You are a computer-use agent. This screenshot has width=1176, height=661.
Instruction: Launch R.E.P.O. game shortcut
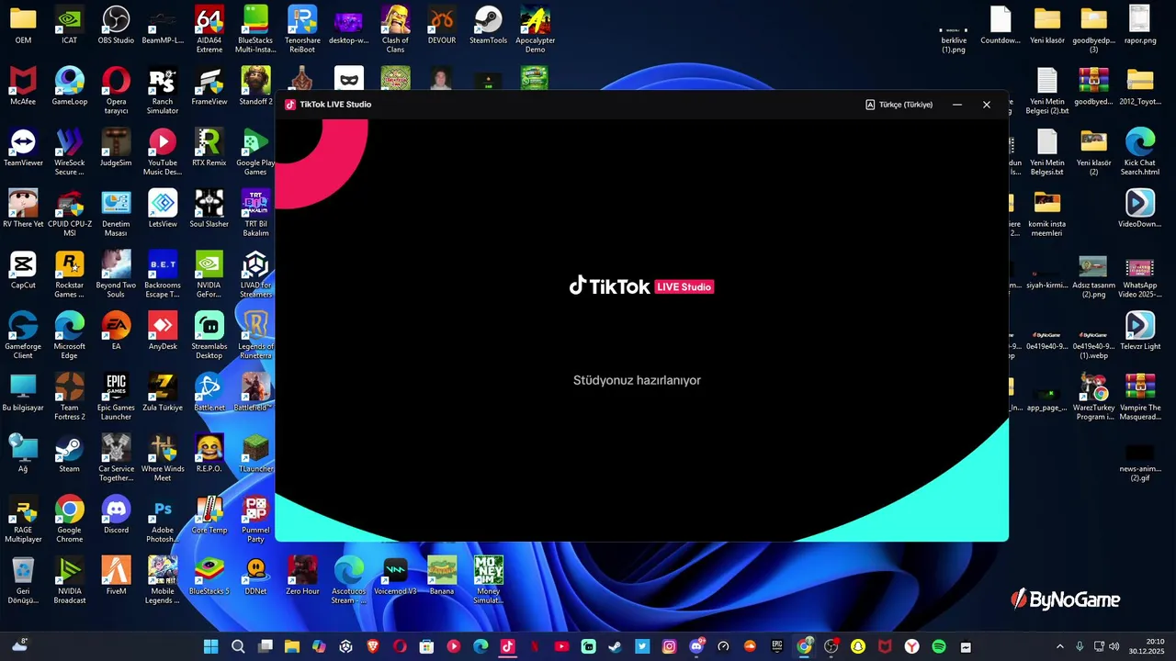(209, 454)
